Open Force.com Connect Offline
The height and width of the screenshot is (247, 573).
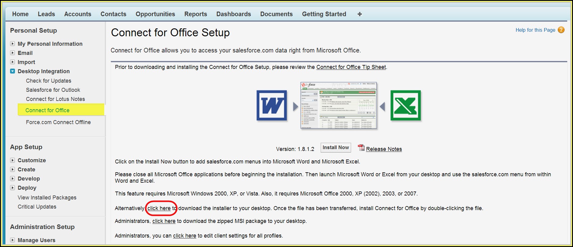tap(58, 122)
